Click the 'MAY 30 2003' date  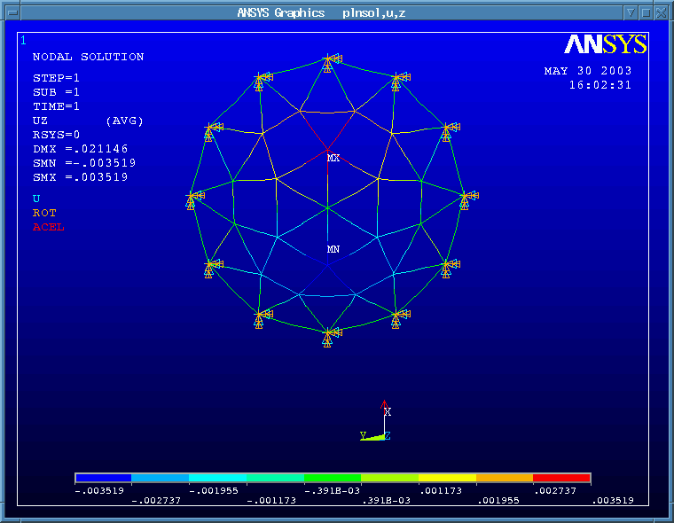pyautogui.click(x=588, y=71)
